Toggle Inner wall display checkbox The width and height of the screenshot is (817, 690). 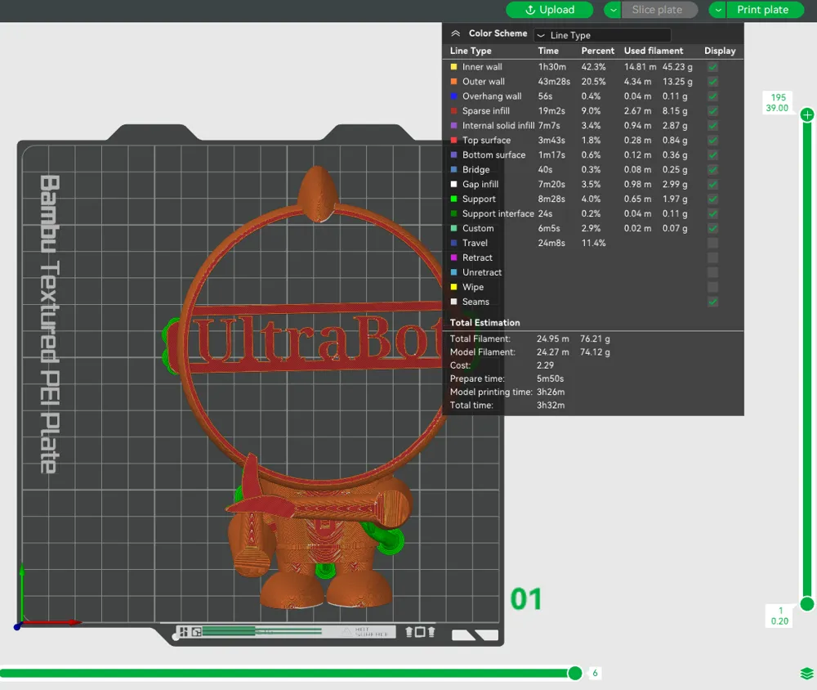point(712,67)
